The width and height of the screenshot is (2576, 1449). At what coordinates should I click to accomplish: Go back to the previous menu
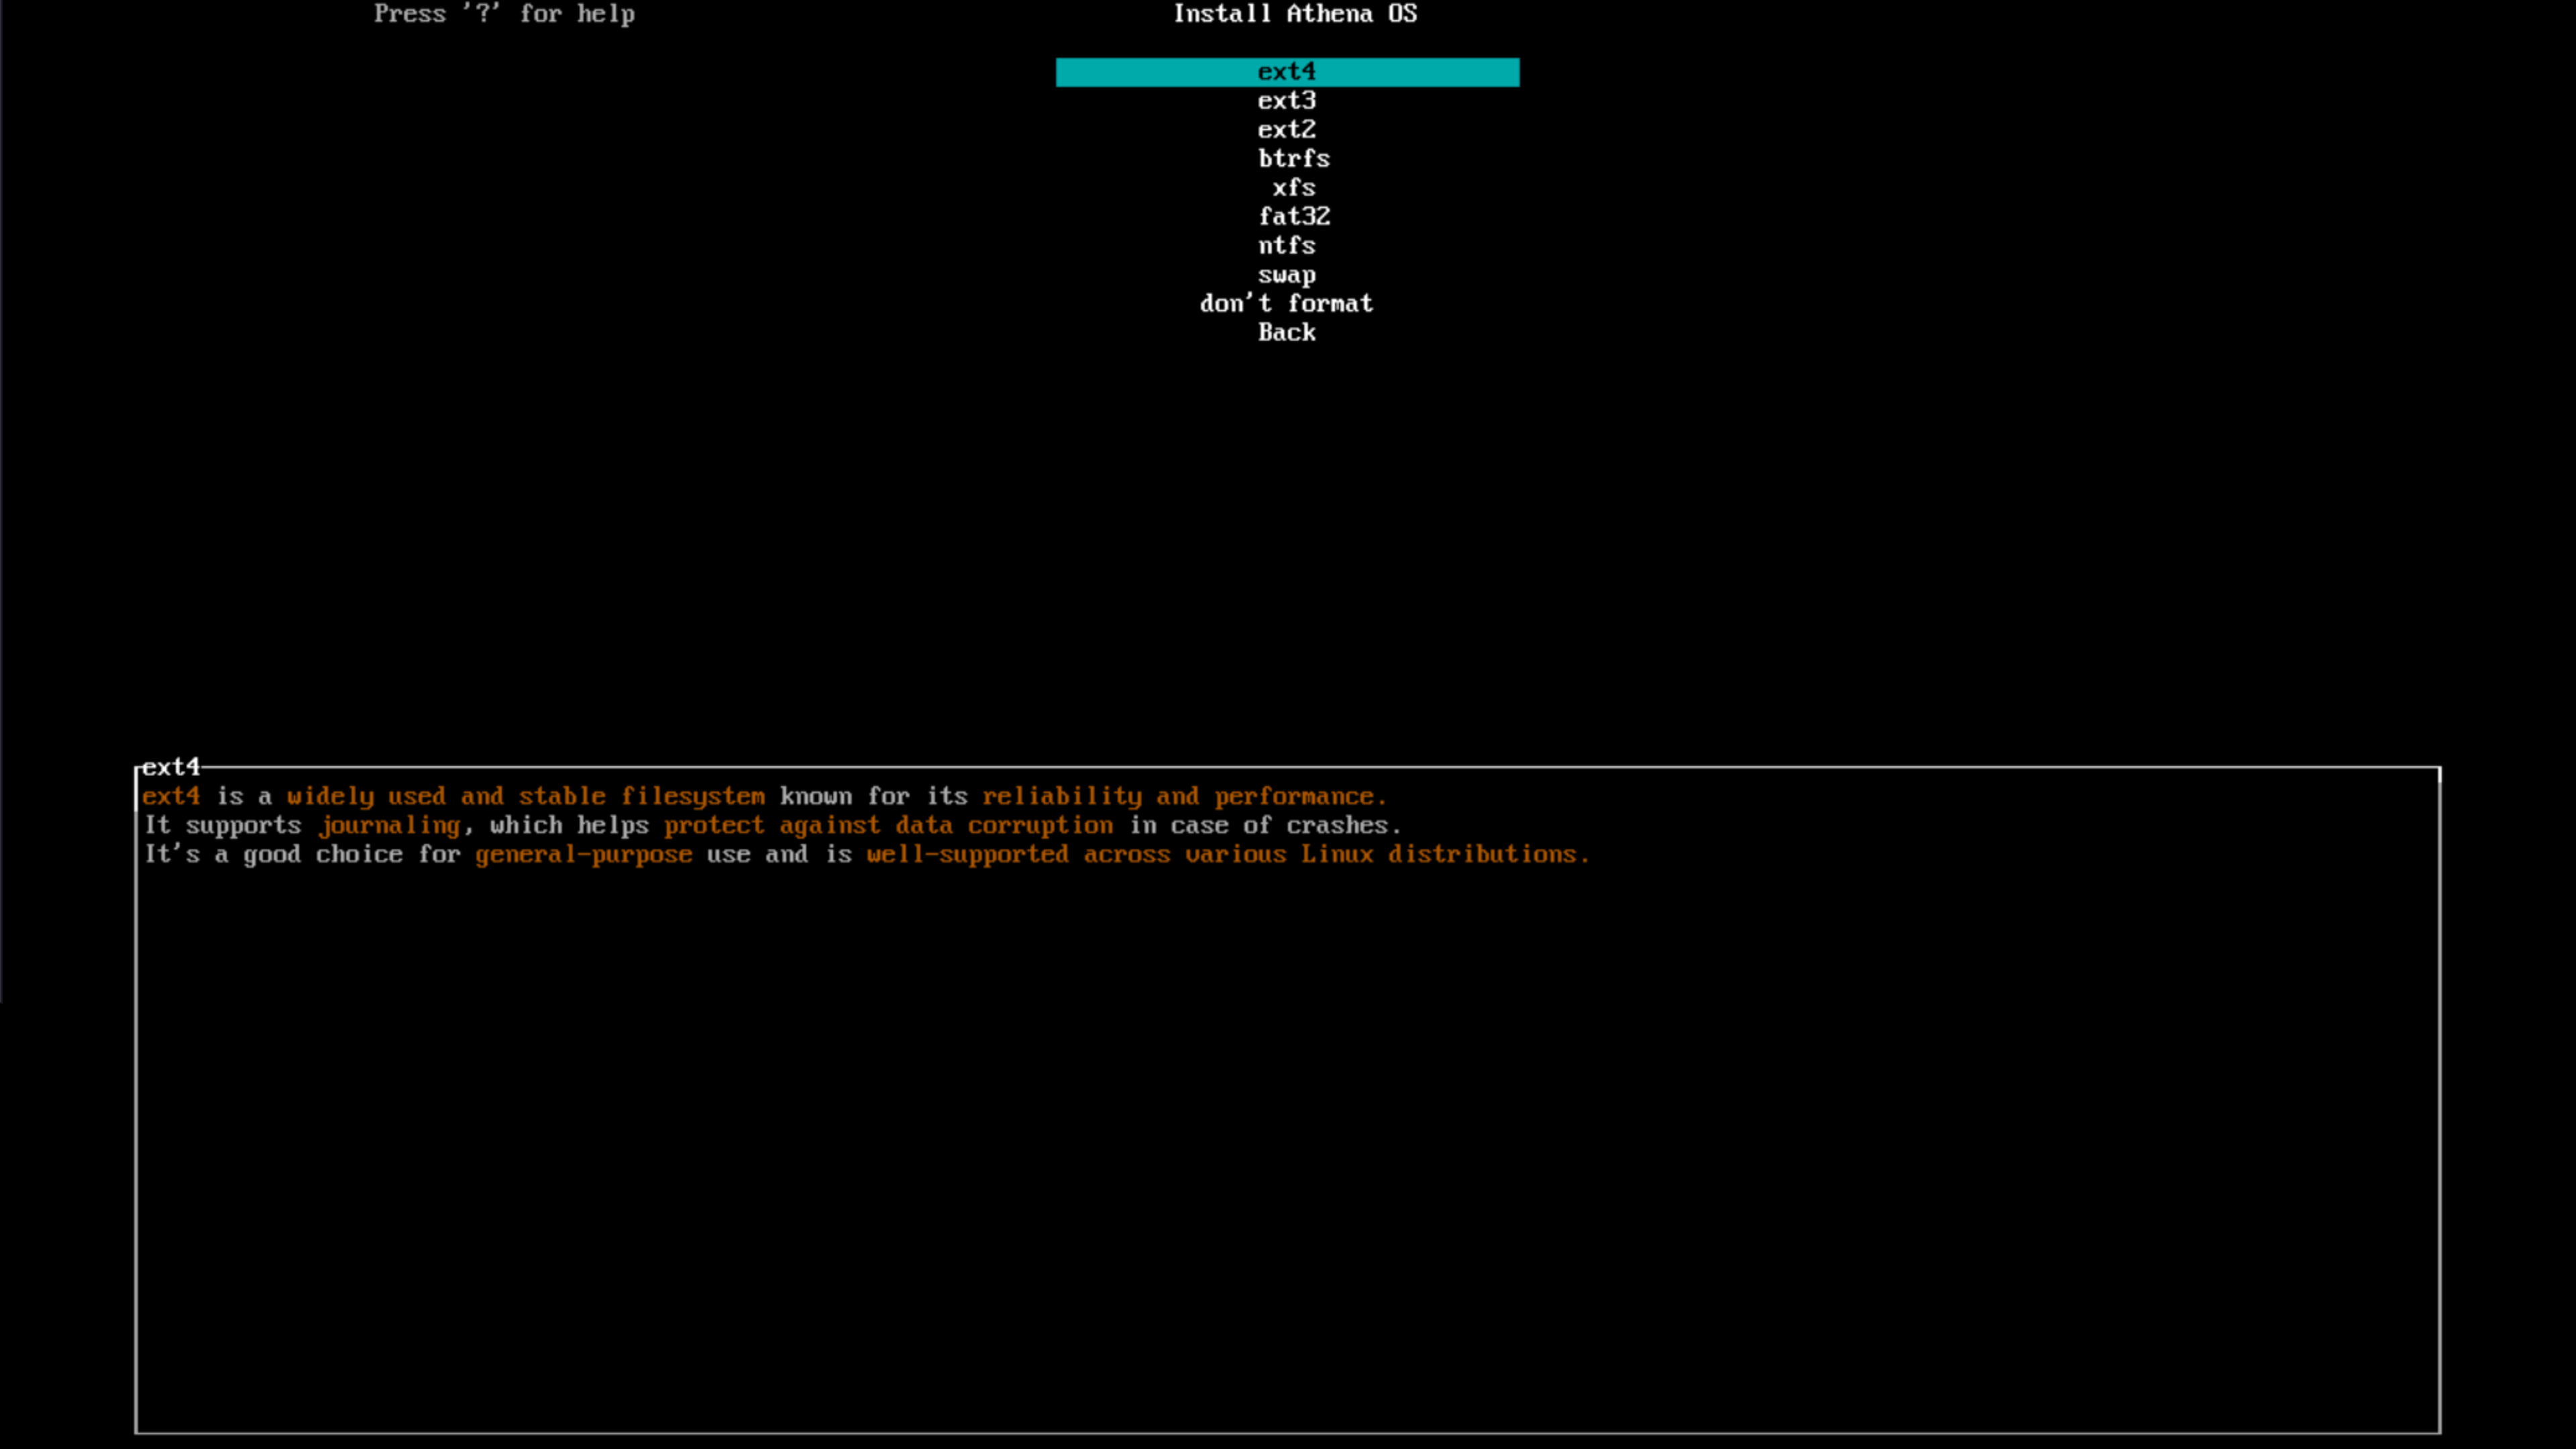tap(1286, 332)
